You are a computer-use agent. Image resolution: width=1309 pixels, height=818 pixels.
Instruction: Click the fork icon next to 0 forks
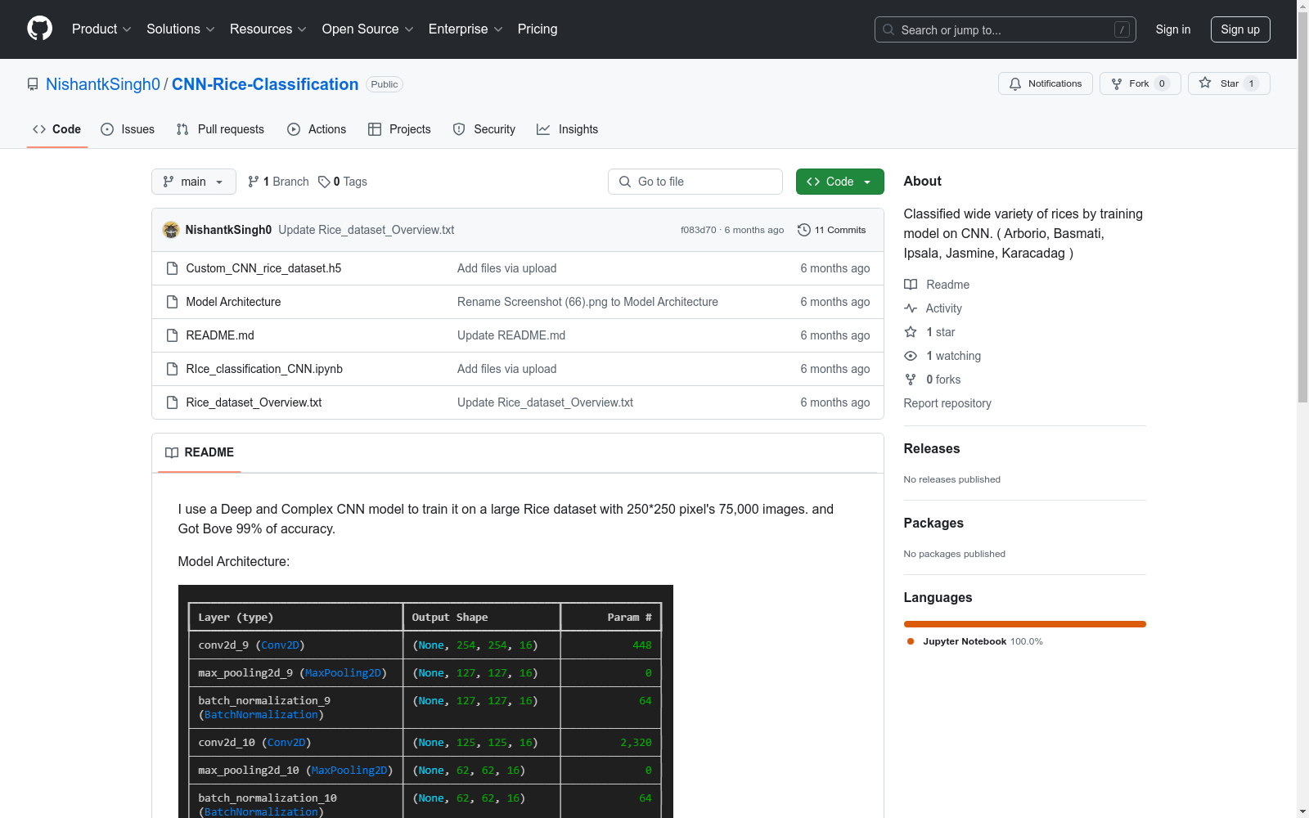pos(911,380)
